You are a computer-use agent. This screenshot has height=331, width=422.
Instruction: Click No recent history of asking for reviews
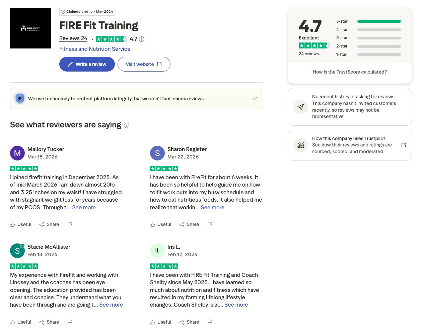(x=353, y=97)
